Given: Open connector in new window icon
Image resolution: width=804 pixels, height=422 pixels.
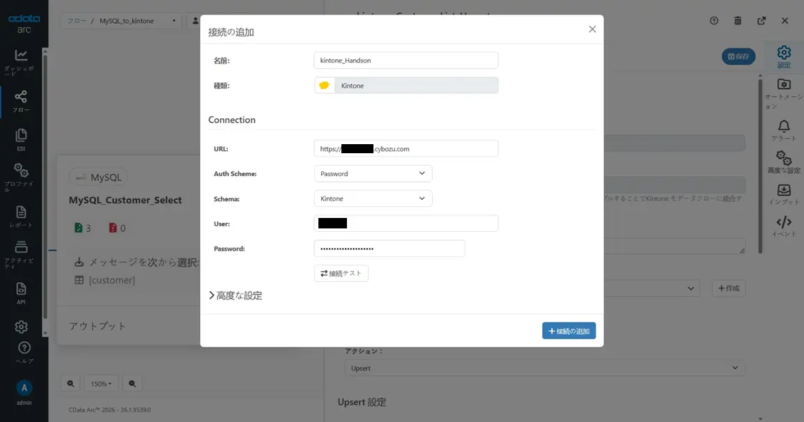Looking at the screenshot, I should [762, 20].
